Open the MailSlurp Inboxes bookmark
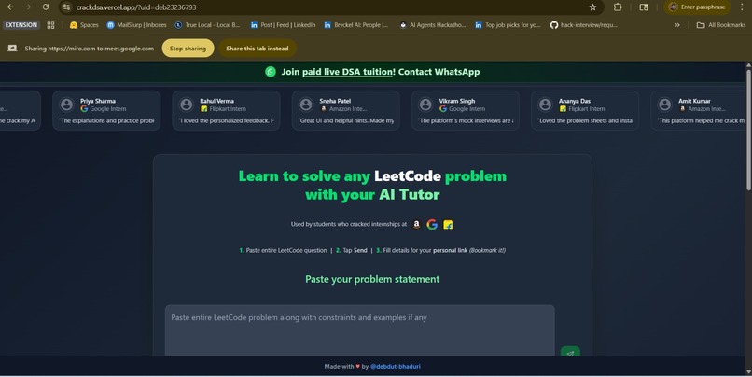 pyautogui.click(x=136, y=25)
